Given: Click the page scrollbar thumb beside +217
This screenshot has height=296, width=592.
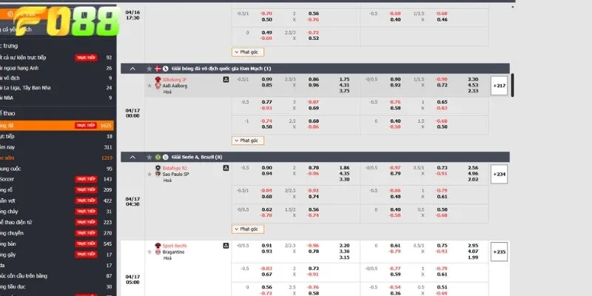Looking at the screenshot, I should click(512, 85).
